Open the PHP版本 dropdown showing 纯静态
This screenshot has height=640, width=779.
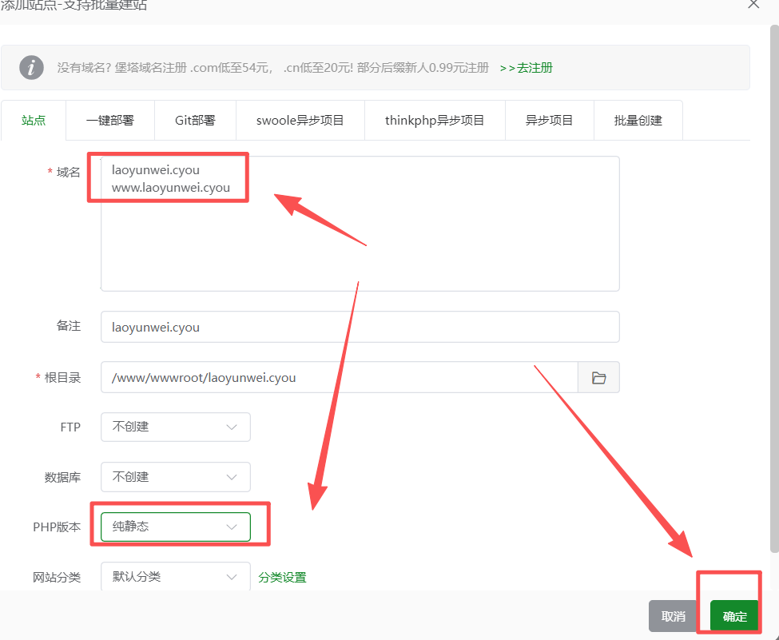click(x=175, y=527)
